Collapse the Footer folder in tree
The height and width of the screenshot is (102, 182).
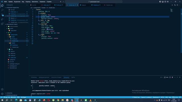(x=13, y=37)
